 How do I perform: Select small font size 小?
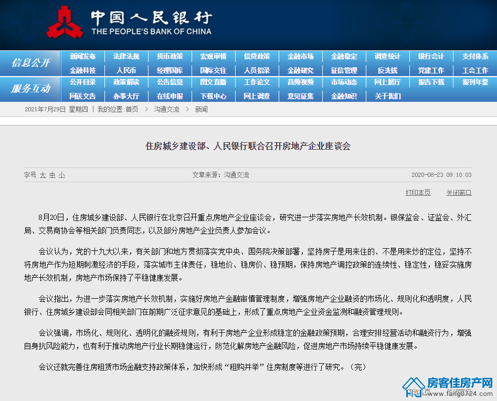tap(62, 175)
